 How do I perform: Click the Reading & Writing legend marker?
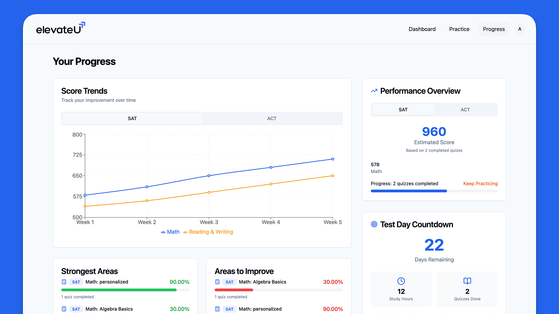pyautogui.click(x=185, y=232)
